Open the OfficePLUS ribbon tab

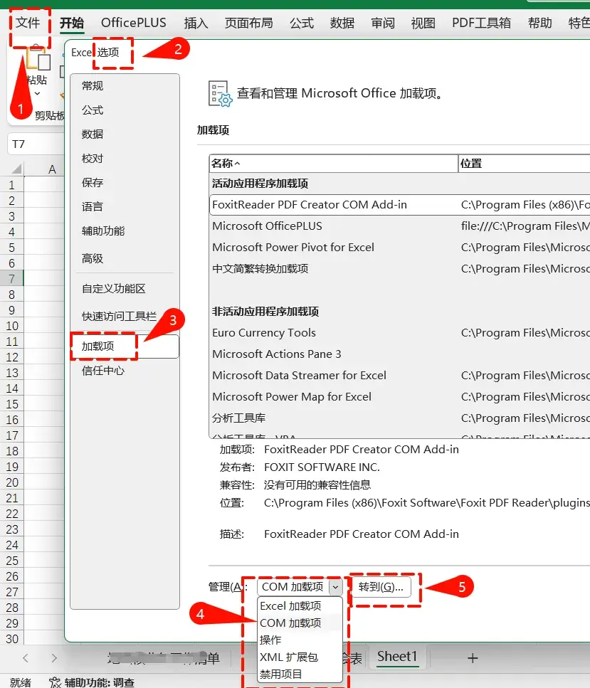134,23
